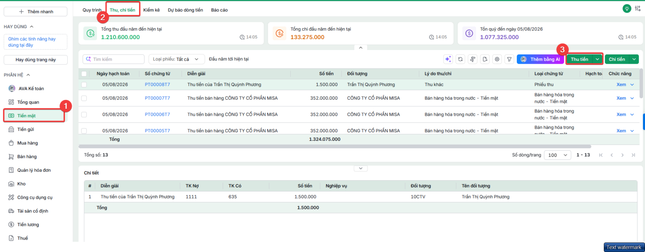
Task: Click Thêm bằng AI button
Action: pyautogui.click(x=540, y=59)
